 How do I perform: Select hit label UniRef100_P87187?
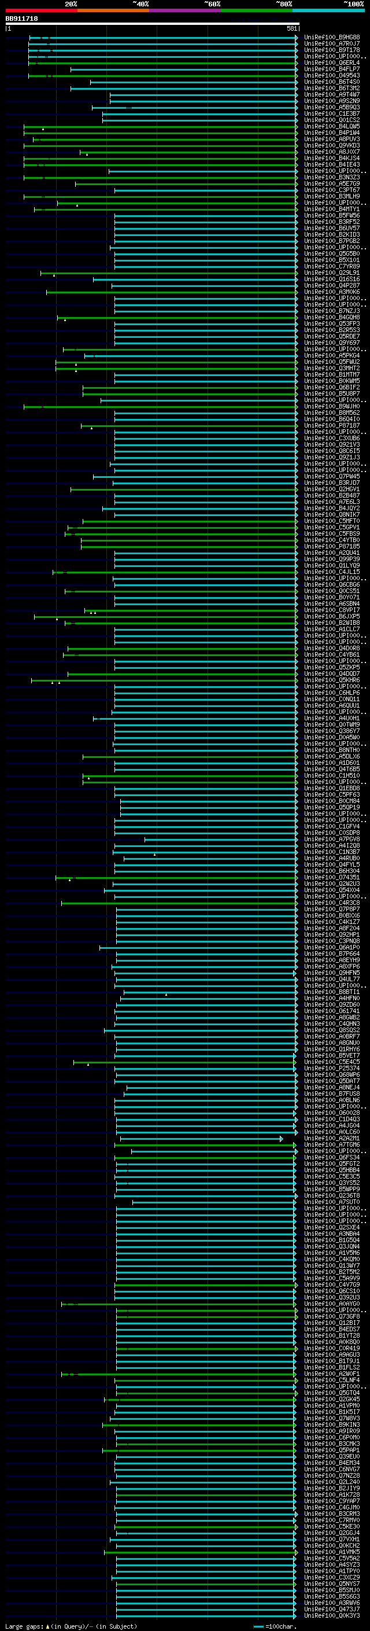click(x=332, y=425)
